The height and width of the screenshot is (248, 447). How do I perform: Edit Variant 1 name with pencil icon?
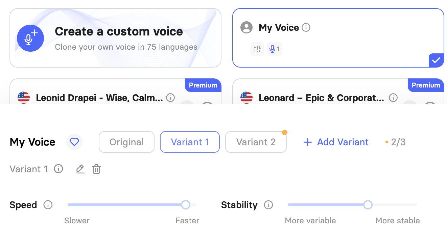pos(80,169)
